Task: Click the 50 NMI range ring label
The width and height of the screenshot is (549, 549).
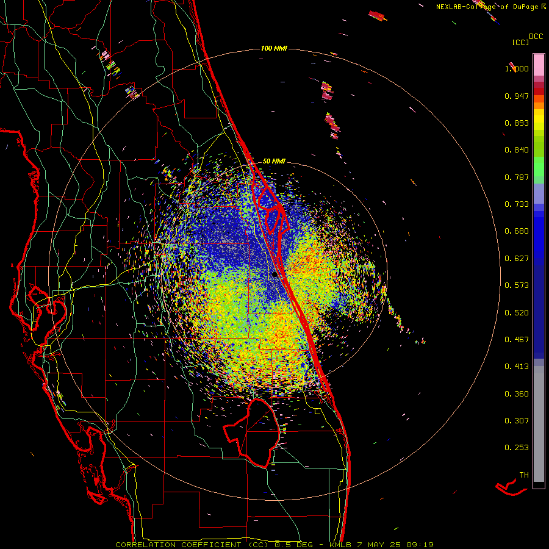Action: pos(274,161)
